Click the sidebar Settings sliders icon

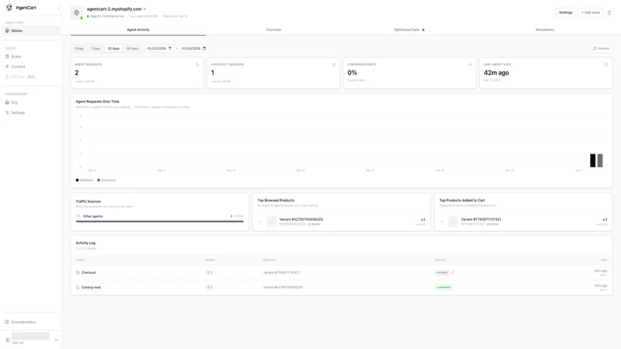point(7,112)
